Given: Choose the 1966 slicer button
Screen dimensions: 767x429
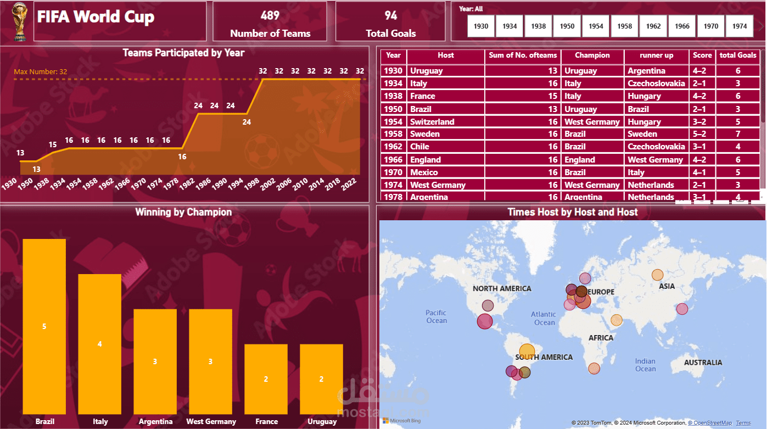Looking at the screenshot, I should point(682,26).
